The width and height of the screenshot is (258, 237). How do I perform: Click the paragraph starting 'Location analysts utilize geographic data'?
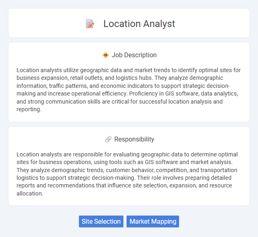tap(129, 89)
